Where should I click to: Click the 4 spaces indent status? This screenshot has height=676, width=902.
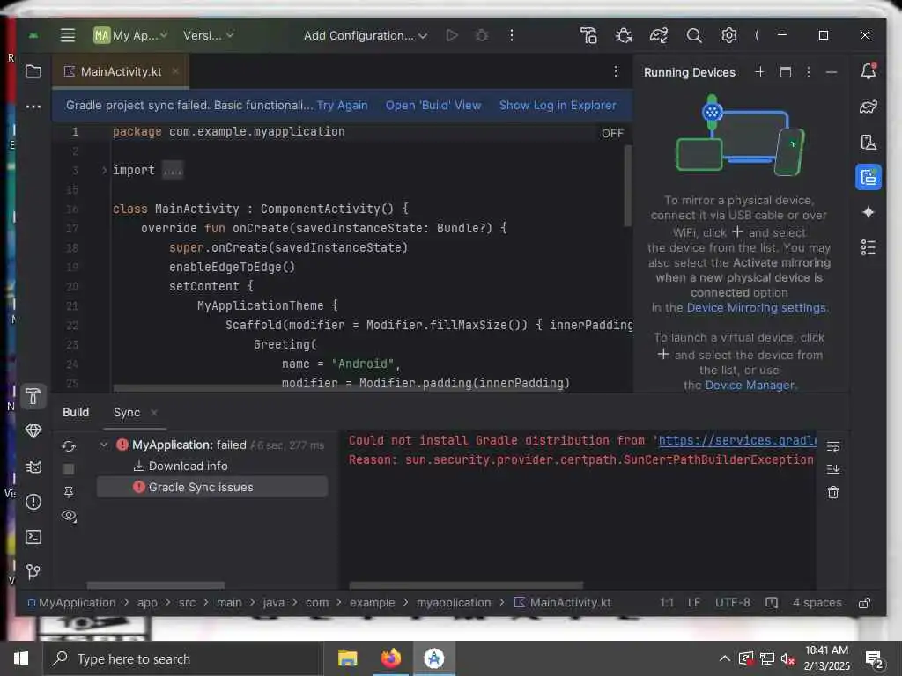click(817, 602)
